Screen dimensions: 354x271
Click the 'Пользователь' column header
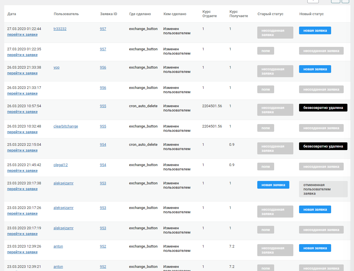(66, 14)
